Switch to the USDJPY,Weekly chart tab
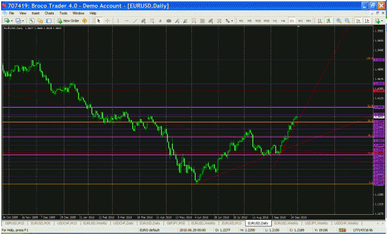The height and width of the screenshot is (234, 387). 316,223
